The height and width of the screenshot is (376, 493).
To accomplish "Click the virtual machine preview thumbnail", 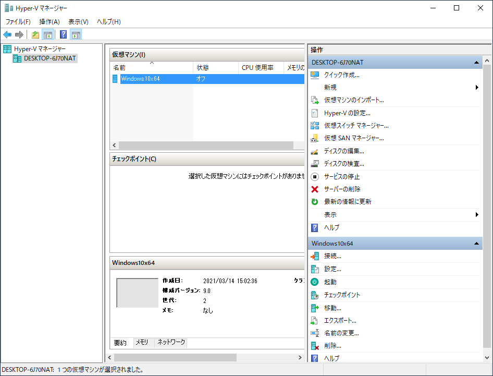I will pos(138,293).
